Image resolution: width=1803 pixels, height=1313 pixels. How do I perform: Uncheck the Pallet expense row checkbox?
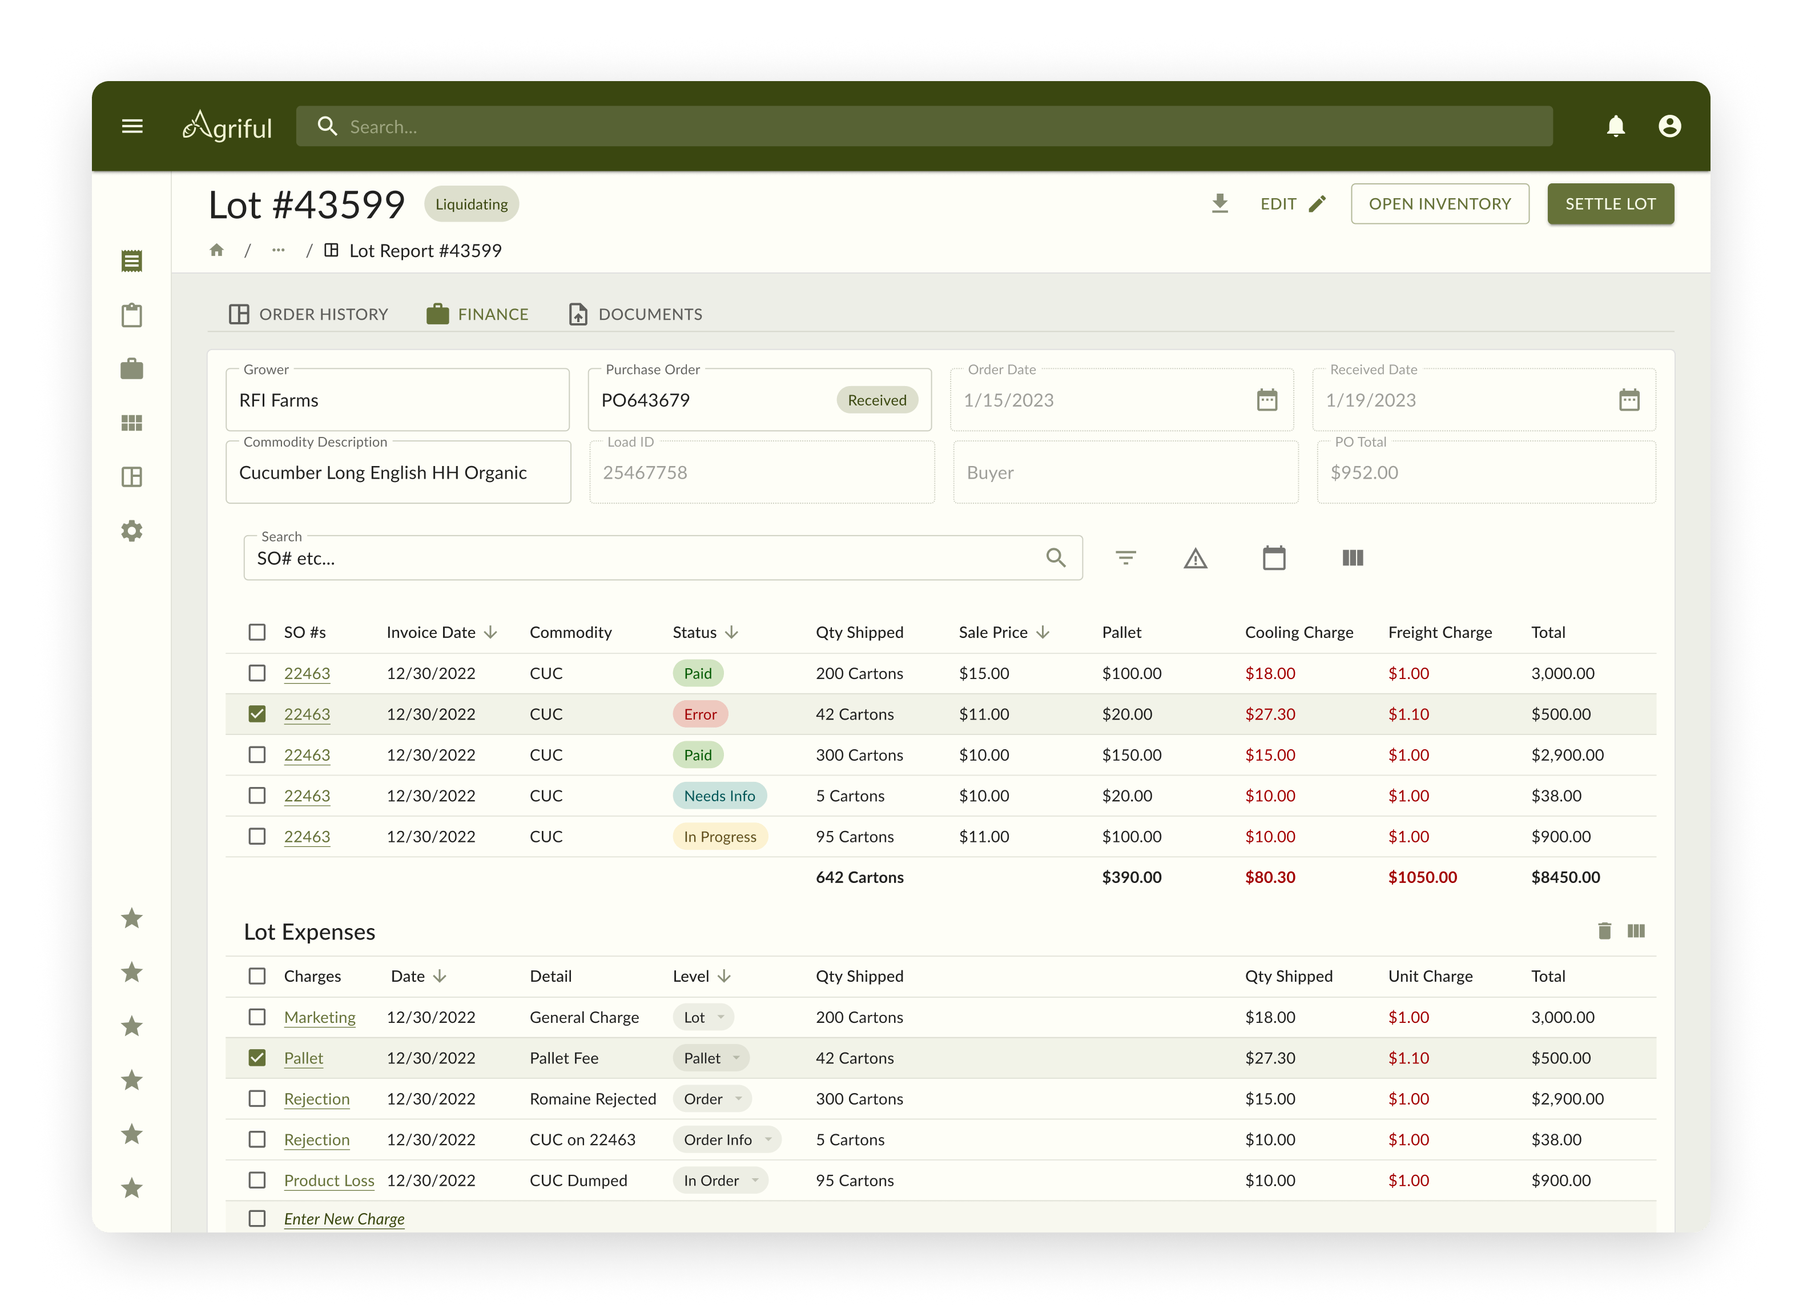click(257, 1058)
